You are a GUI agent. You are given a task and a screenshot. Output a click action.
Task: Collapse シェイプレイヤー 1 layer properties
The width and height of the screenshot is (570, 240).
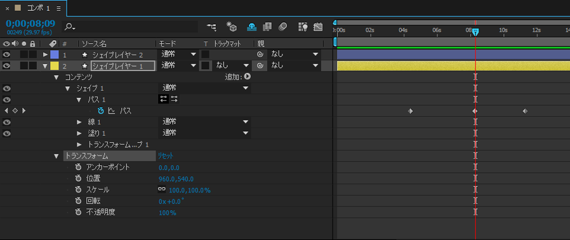[46, 66]
